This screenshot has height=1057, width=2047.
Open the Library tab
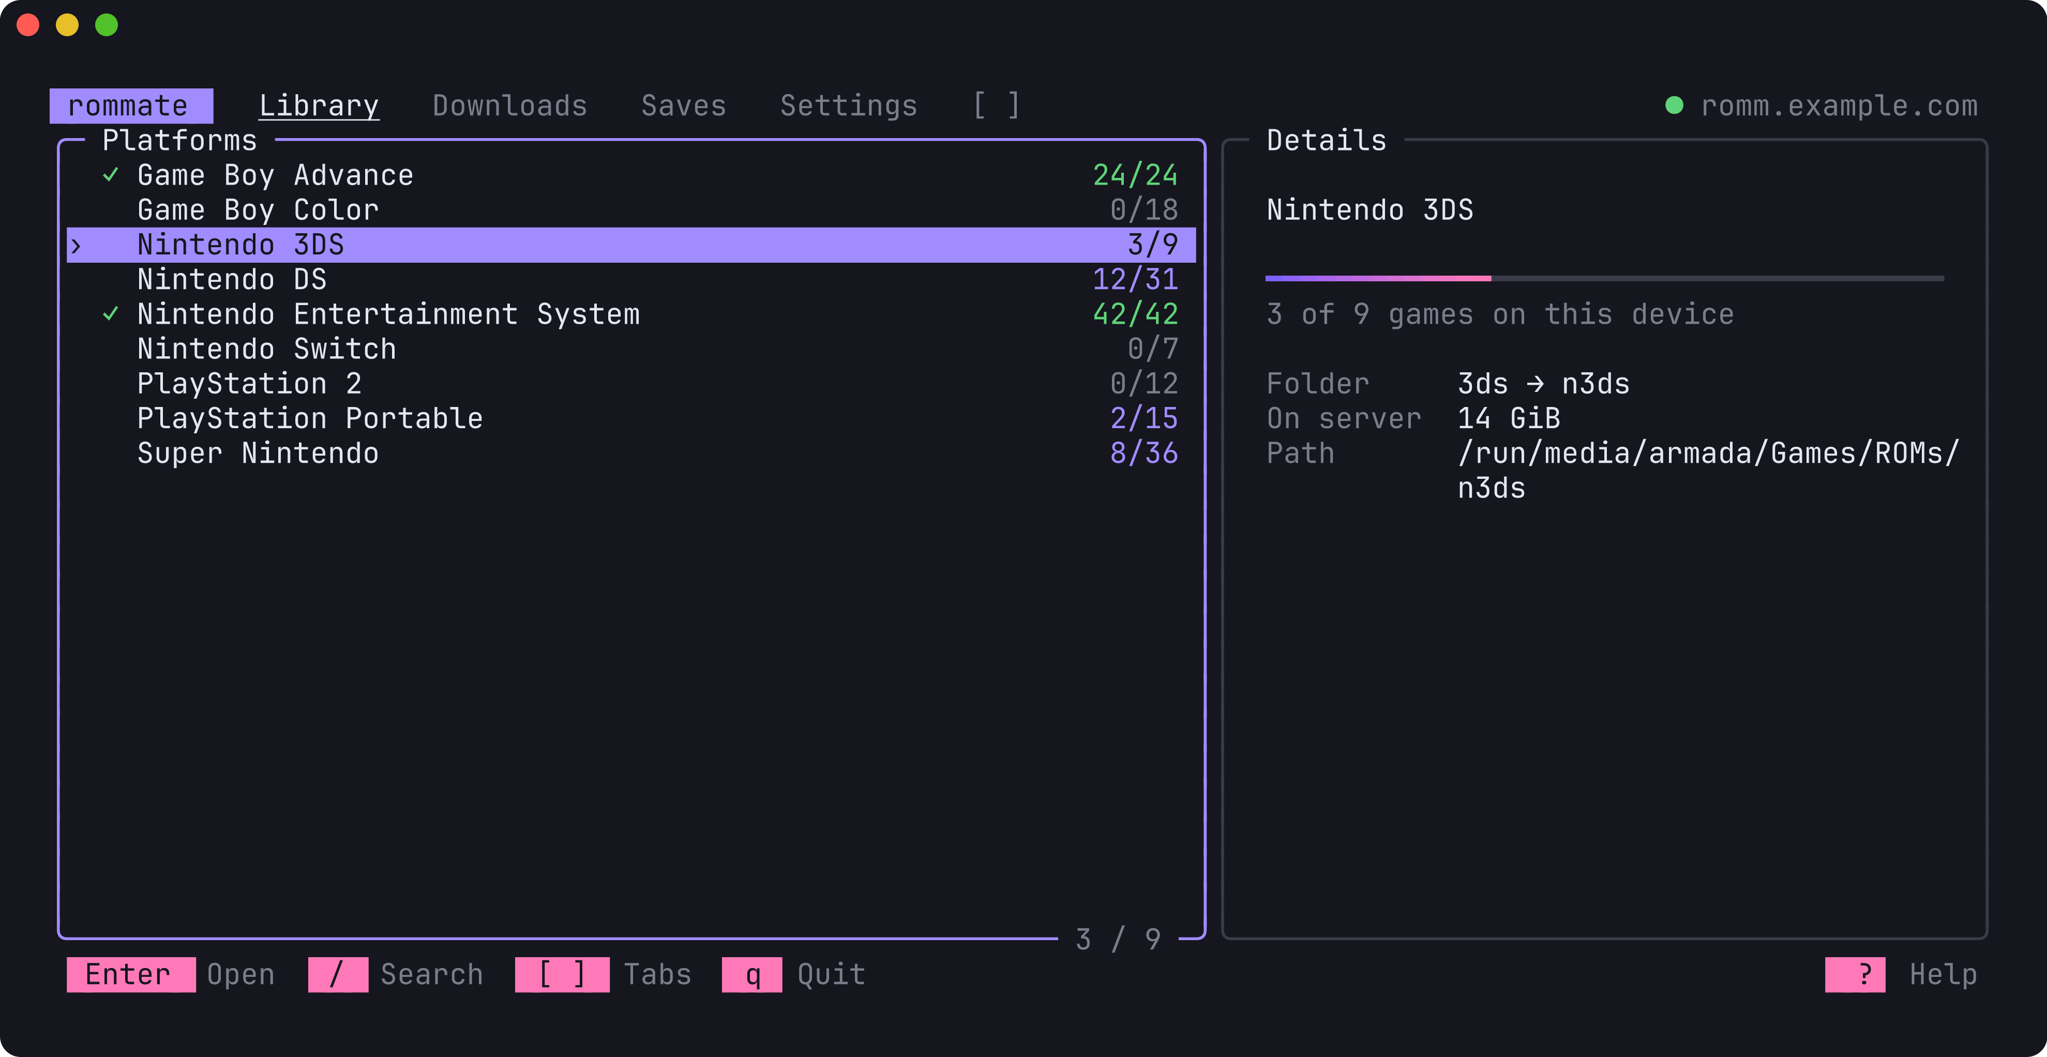[x=319, y=105]
